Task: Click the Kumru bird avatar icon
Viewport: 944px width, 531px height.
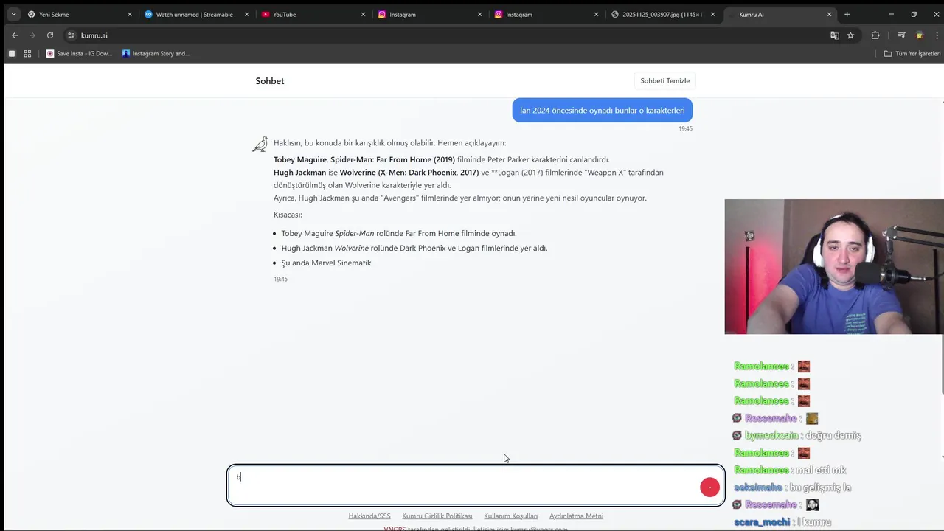Action: tap(260, 144)
